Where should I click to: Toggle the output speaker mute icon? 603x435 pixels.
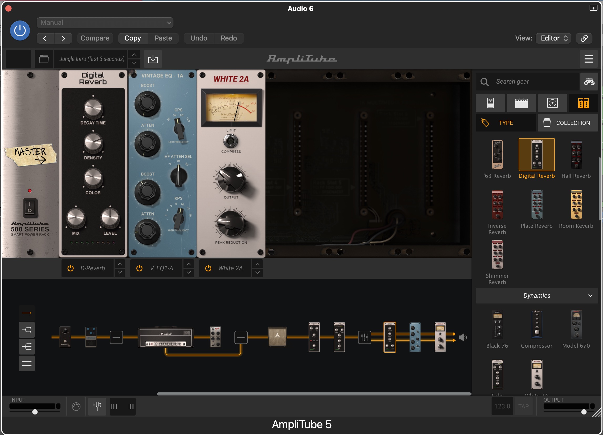click(463, 337)
